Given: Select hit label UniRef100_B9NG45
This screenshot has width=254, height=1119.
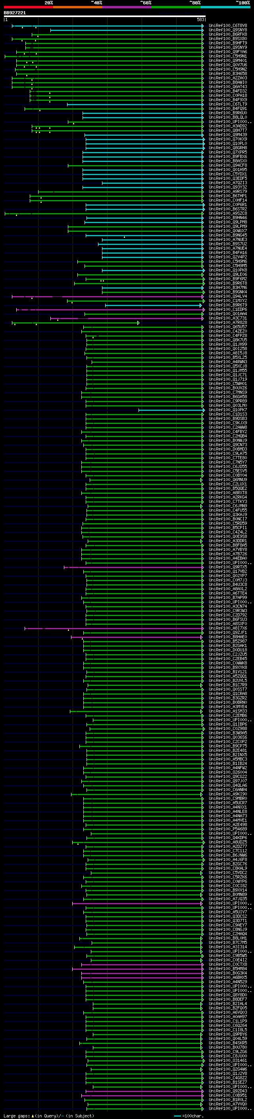Looking at the screenshot, I should pos(228,235).
